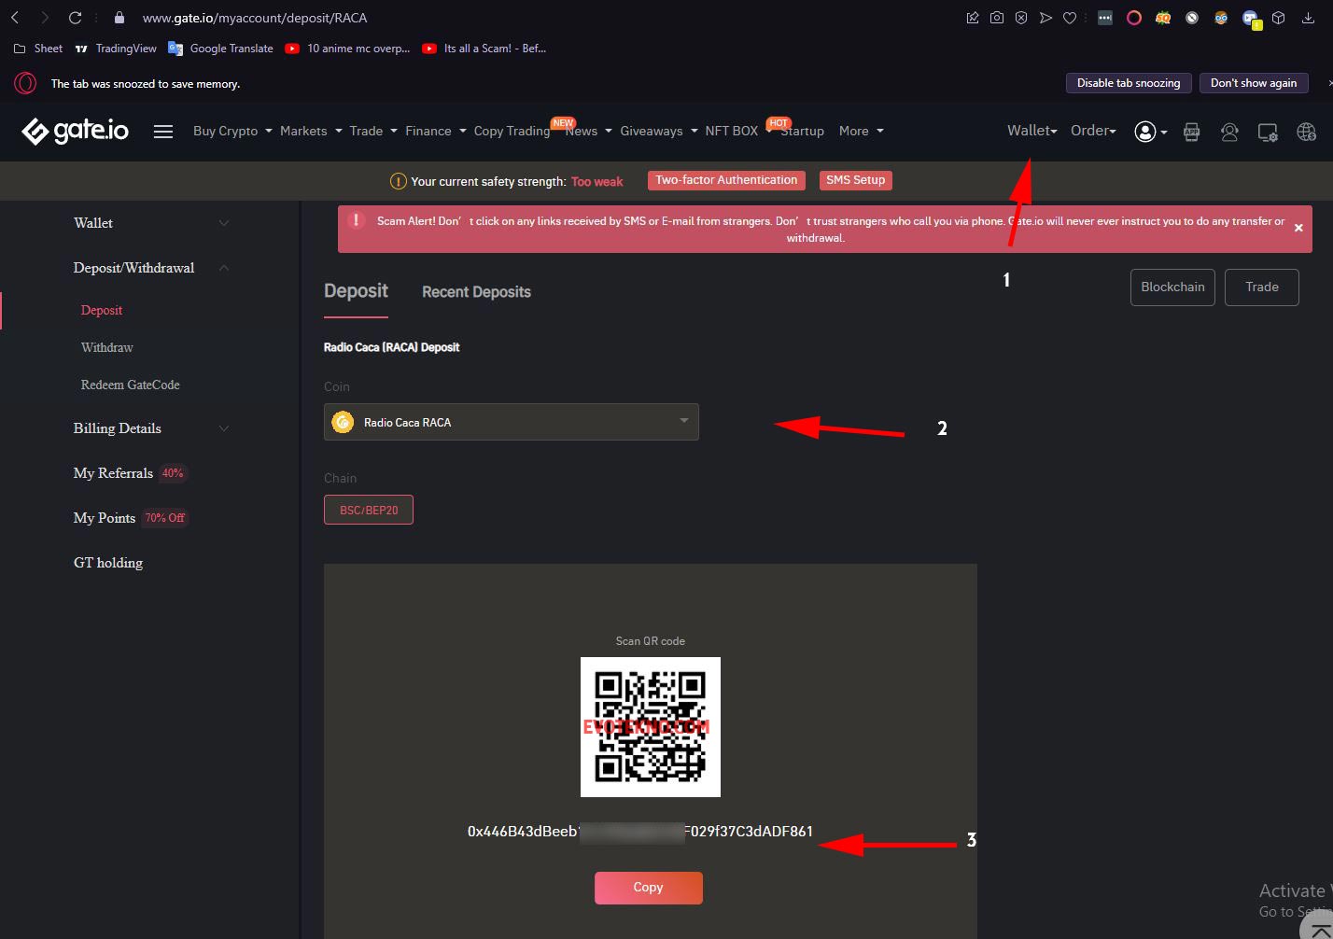The image size is (1333, 939).
Task: Open the display settings monitor icon
Action: pyautogui.click(x=1268, y=133)
